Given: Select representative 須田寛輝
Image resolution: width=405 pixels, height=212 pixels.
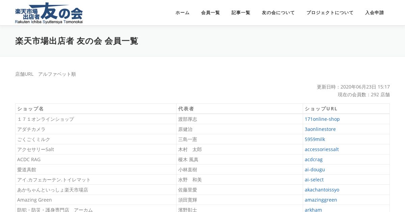Looking at the screenshot, I should pos(240,200).
